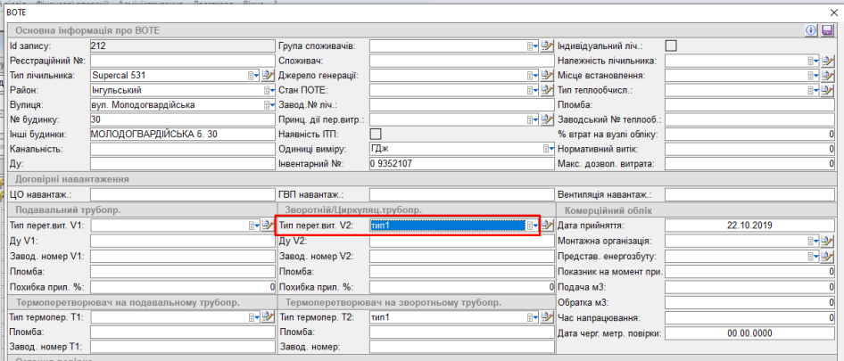This screenshot has height=361, width=844.
Task: Click the blue info icon
Action: click(x=812, y=30)
